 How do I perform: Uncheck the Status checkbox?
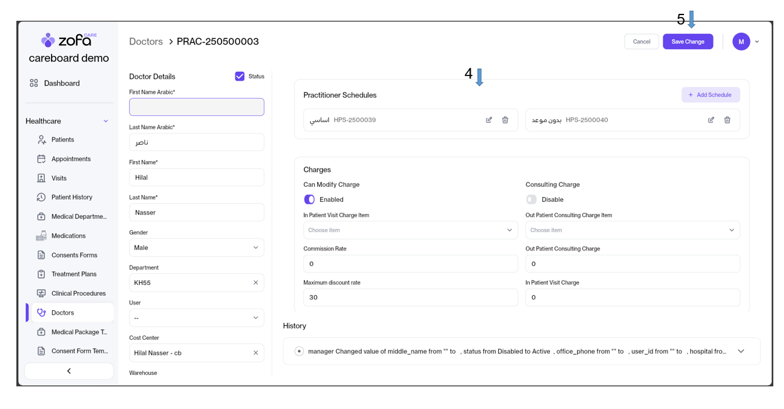pyautogui.click(x=240, y=76)
